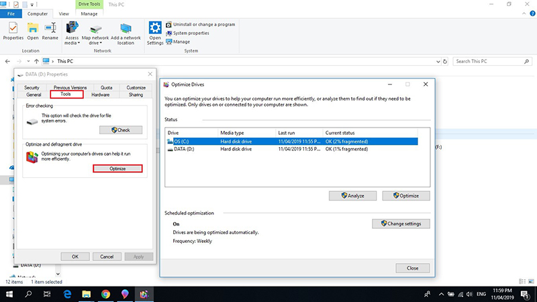Screen dimensions: 537x302
Task: Click Add a network location icon
Action: click(126, 33)
